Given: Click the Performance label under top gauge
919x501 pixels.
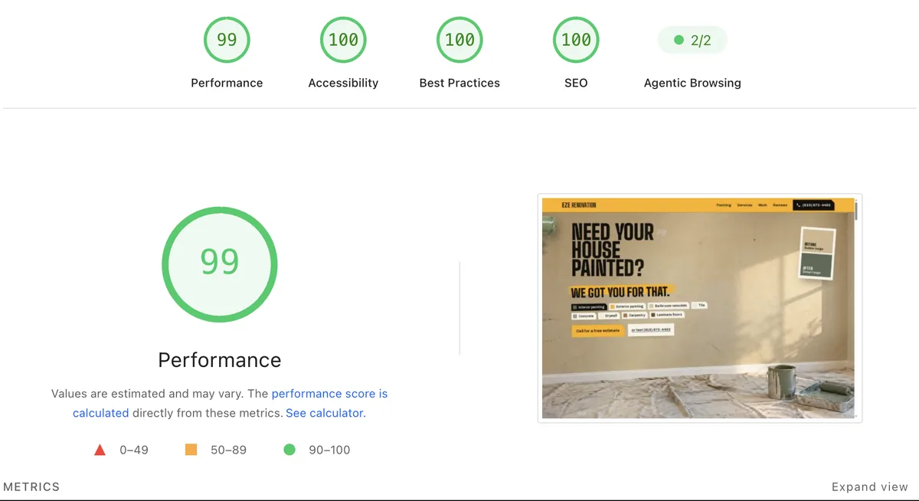Looking at the screenshot, I should coord(227,83).
